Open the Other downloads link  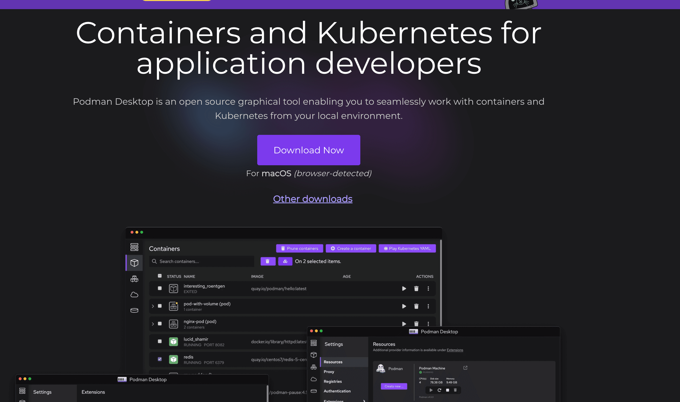pos(313,199)
